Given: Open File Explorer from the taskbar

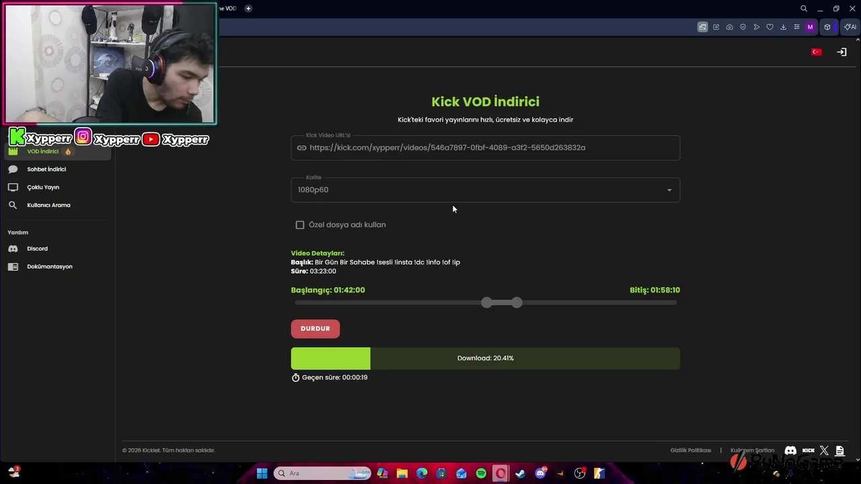Looking at the screenshot, I should point(402,473).
